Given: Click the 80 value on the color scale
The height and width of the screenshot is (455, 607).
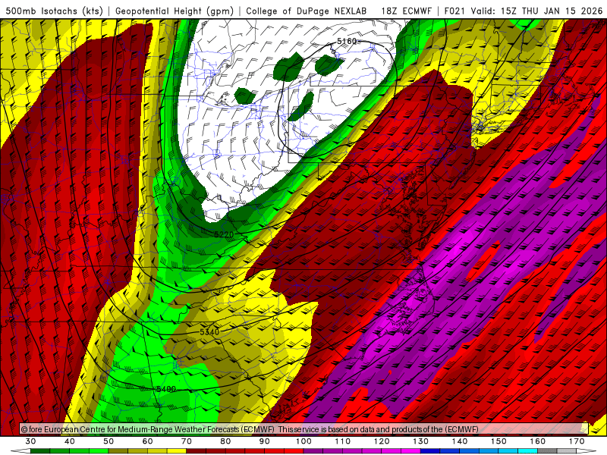Looking at the screenshot, I should point(225,441).
